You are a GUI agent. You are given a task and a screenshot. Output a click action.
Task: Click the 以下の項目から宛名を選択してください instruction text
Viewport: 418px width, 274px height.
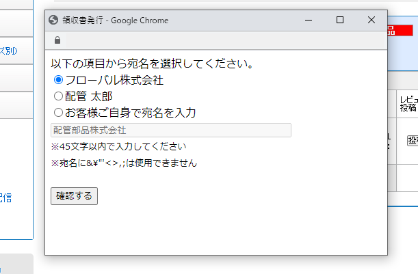tap(153, 64)
